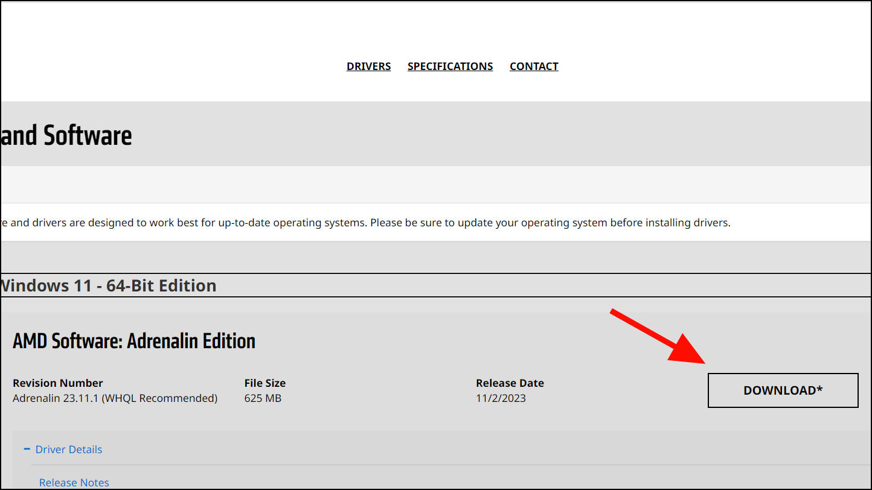Image resolution: width=872 pixels, height=490 pixels.
Task: Select the 625 MB file size value
Action: (263, 398)
